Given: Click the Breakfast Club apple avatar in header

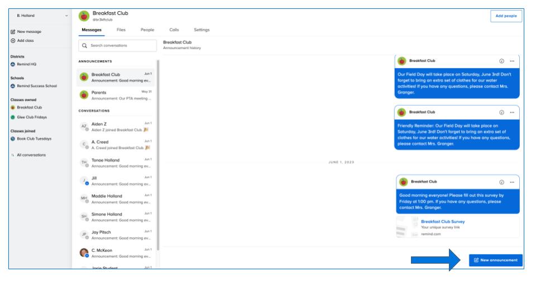Looking at the screenshot, I should 84,16.
